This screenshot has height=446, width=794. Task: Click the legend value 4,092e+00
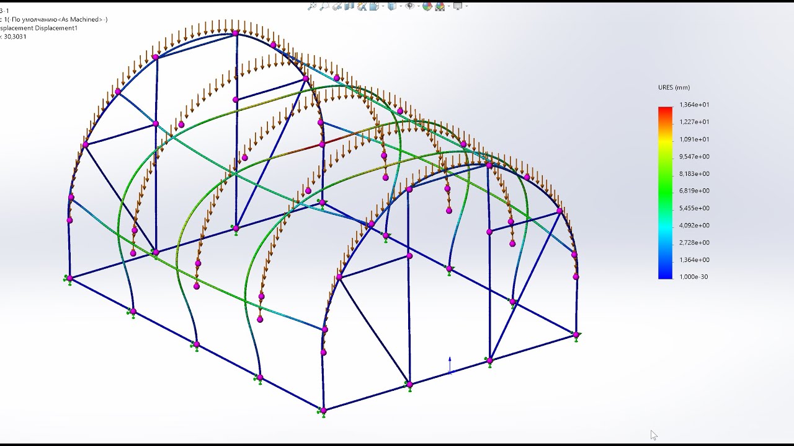(x=694, y=225)
